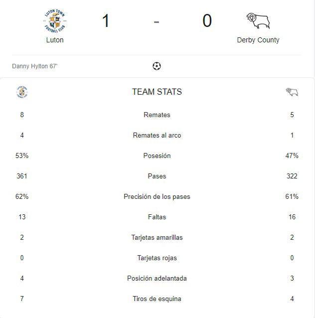
Task: Click the Tiros de esquina label
Action: coord(157,299)
